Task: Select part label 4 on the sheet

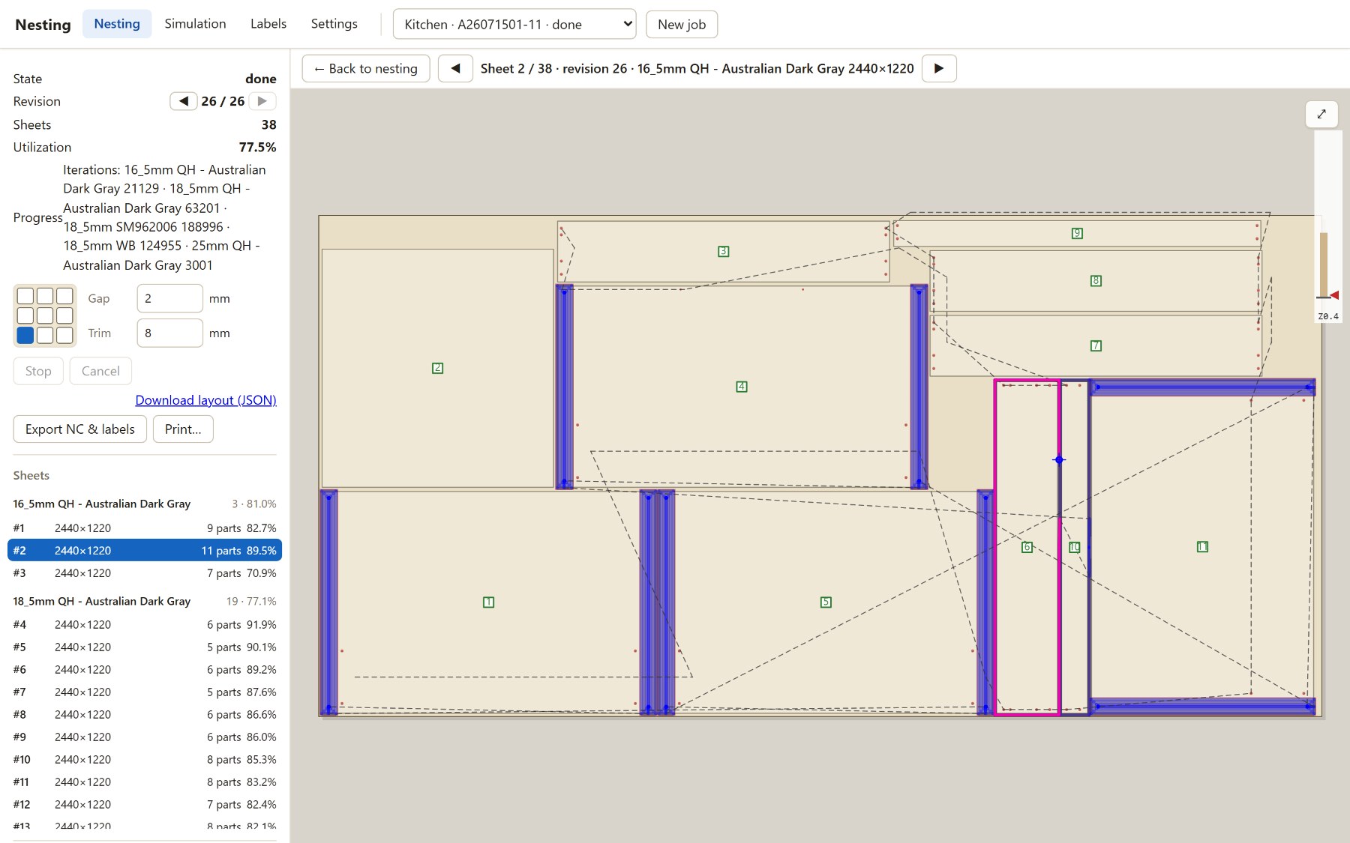Action: point(742,387)
